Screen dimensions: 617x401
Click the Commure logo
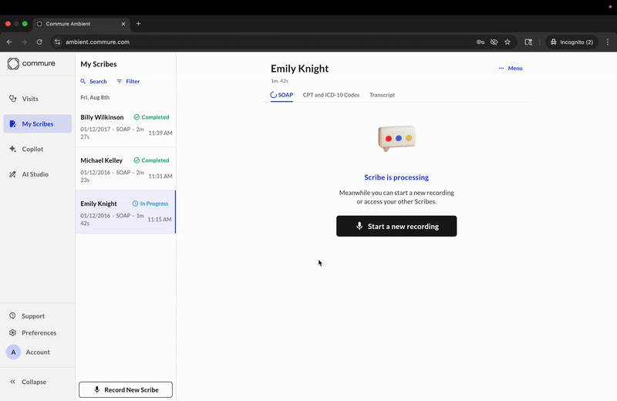pyautogui.click(x=31, y=63)
